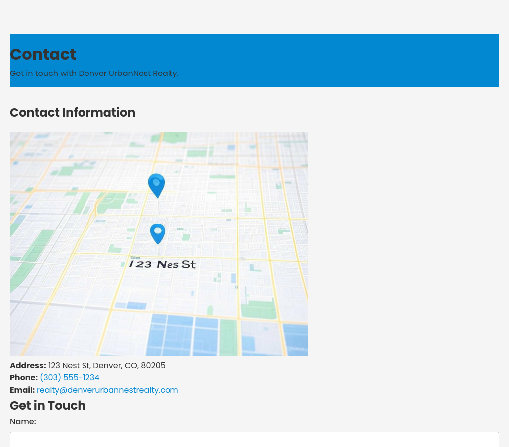Image resolution: width=509 pixels, height=447 pixels.
Task: Click the bold "Email:" label
Action: tap(22, 390)
